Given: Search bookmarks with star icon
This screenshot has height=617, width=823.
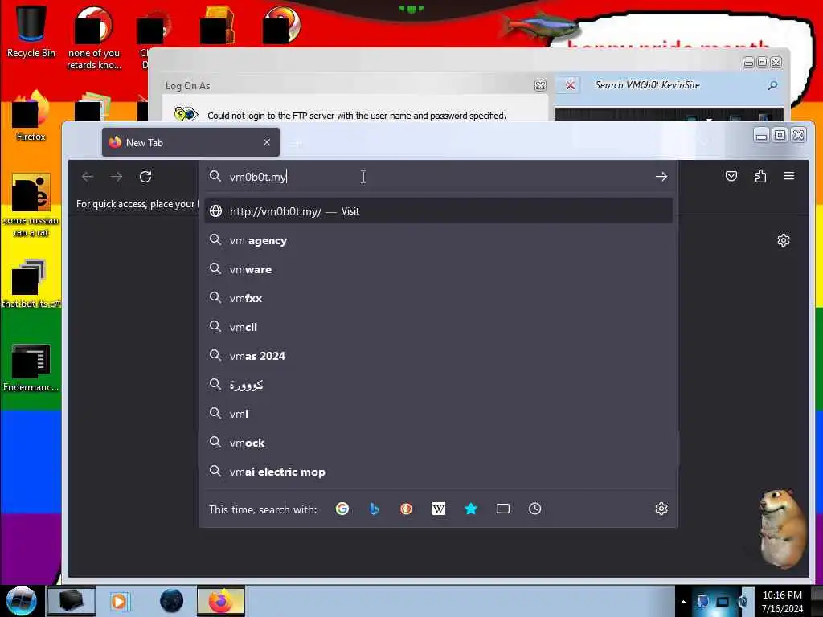Looking at the screenshot, I should click(471, 509).
